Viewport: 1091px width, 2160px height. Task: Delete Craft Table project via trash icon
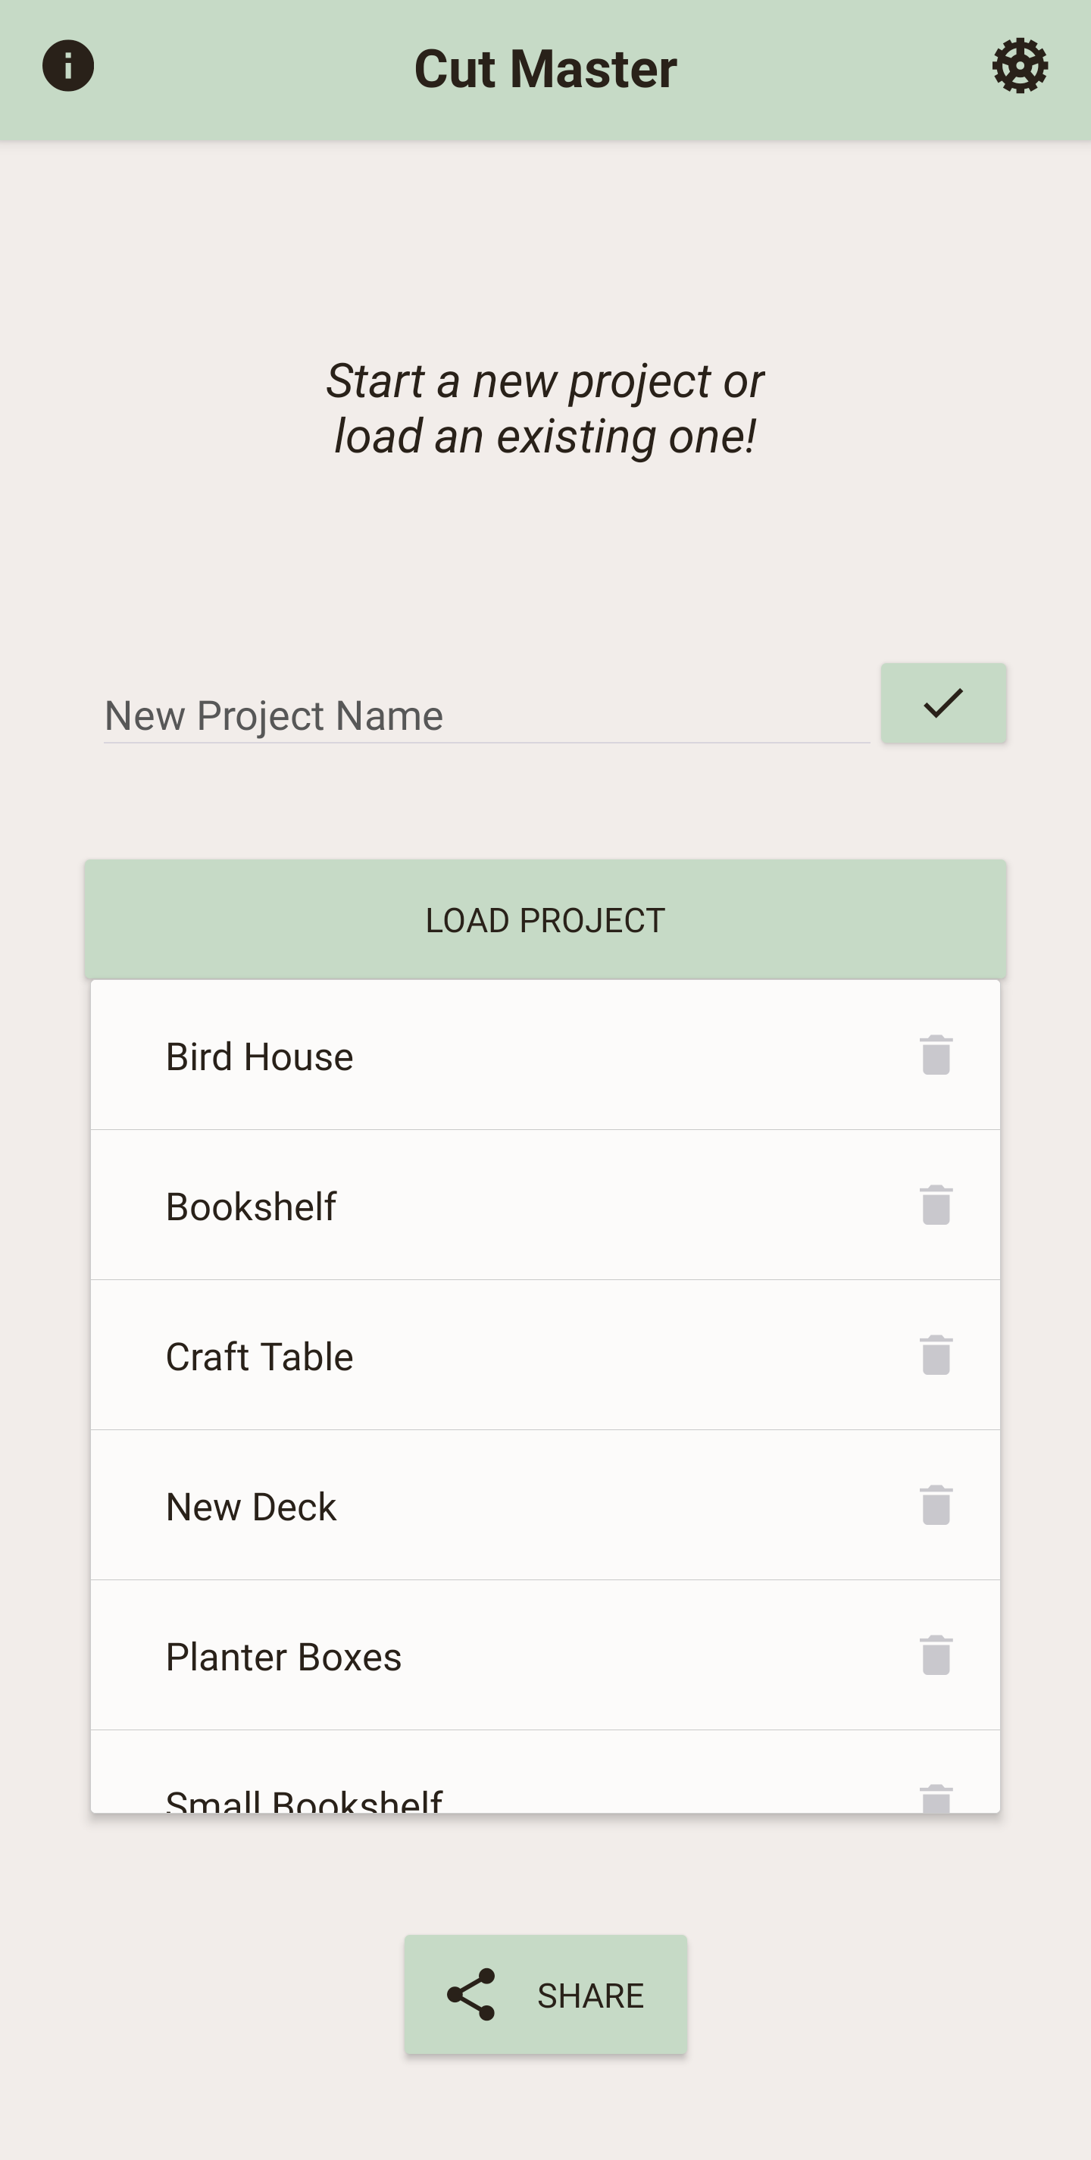[x=936, y=1355]
